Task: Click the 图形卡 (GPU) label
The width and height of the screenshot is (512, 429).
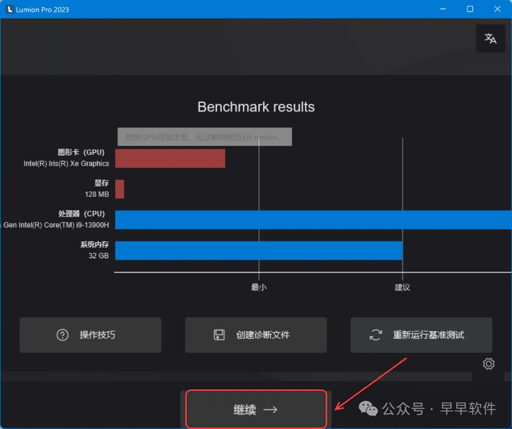Action: click(81, 152)
